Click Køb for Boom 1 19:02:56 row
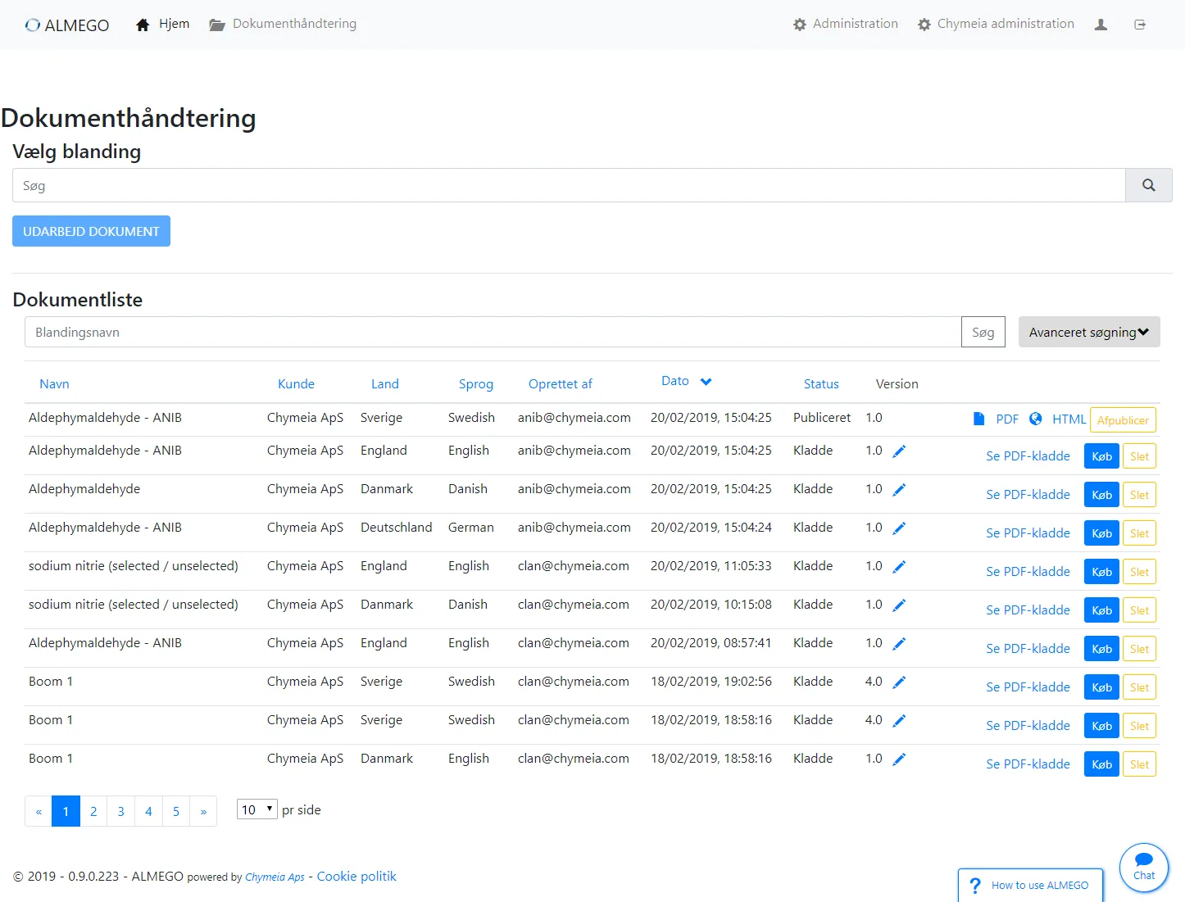The width and height of the screenshot is (1185, 902). pos(1101,687)
